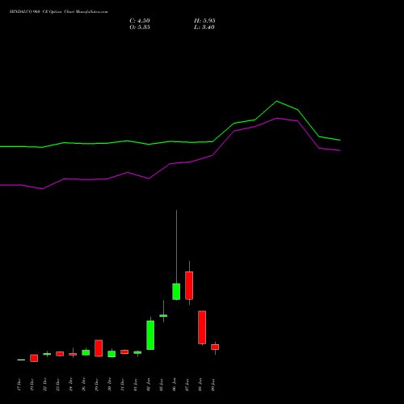The height and width of the screenshot is (404, 404).
Task: Click the 01 Jan date label
Action: (136, 385)
